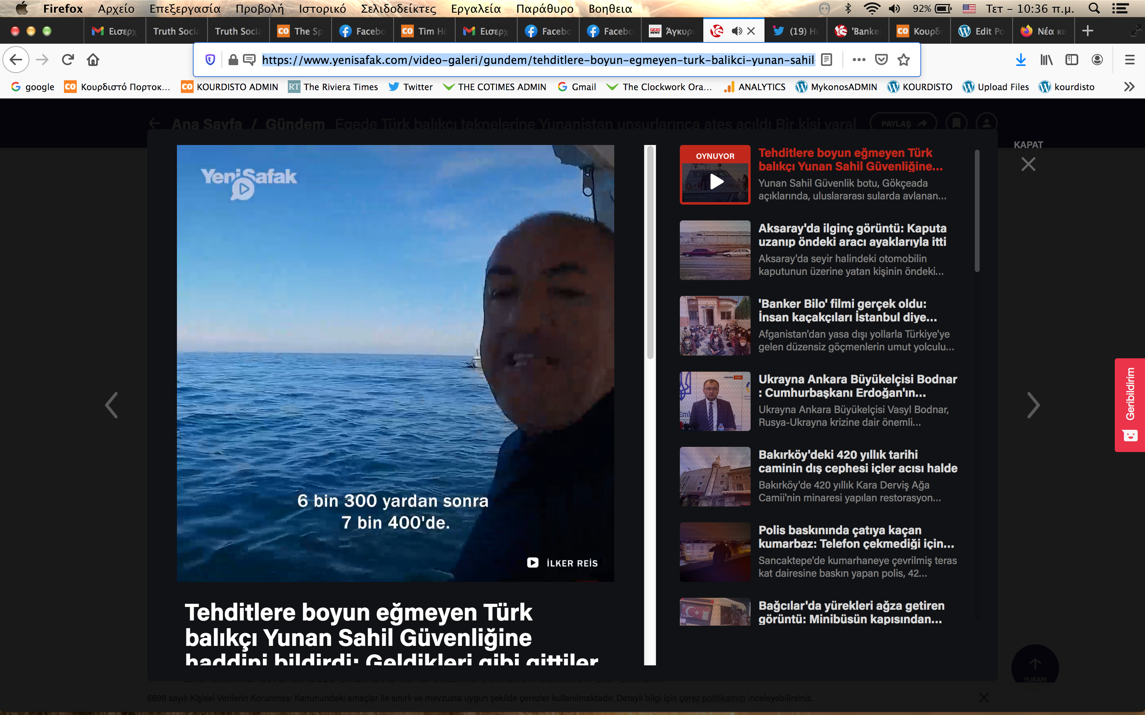Save page to Pocket
This screenshot has height=715, width=1145.
tap(881, 60)
